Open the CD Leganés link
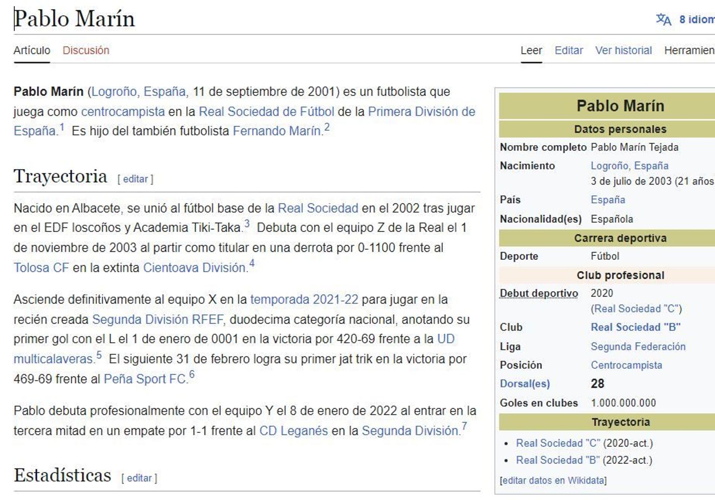715x500 pixels. tap(293, 431)
